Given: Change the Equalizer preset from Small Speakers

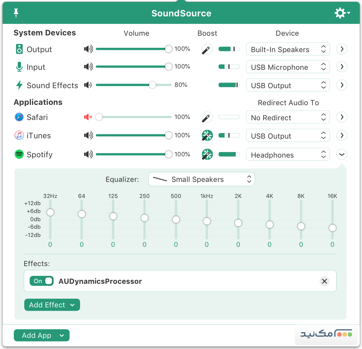Looking at the screenshot, I should (x=202, y=179).
